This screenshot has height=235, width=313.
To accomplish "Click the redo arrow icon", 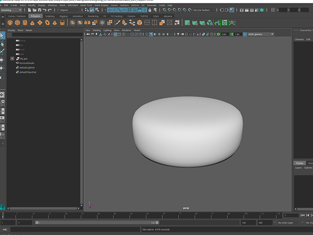I will pyautogui.click(x=50, y=10).
